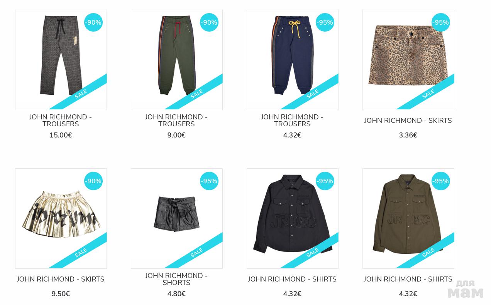Click the -95% badge on leopard skirt

(441, 22)
